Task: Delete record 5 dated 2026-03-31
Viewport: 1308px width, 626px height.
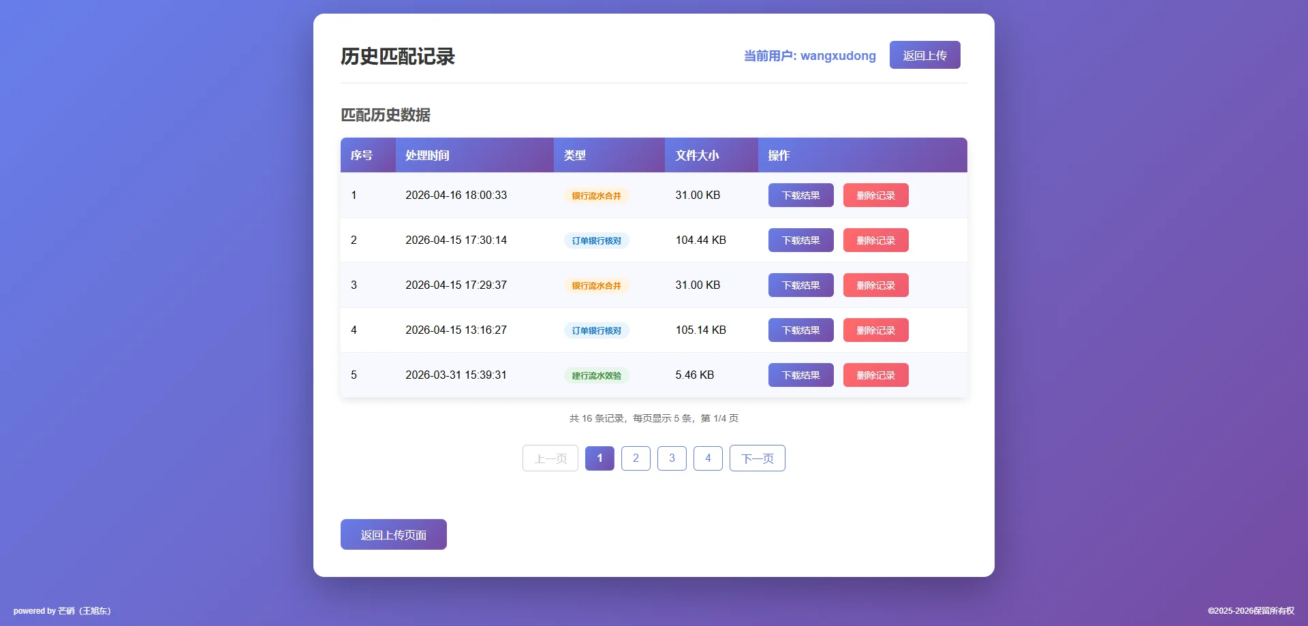Action: (x=876, y=375)
